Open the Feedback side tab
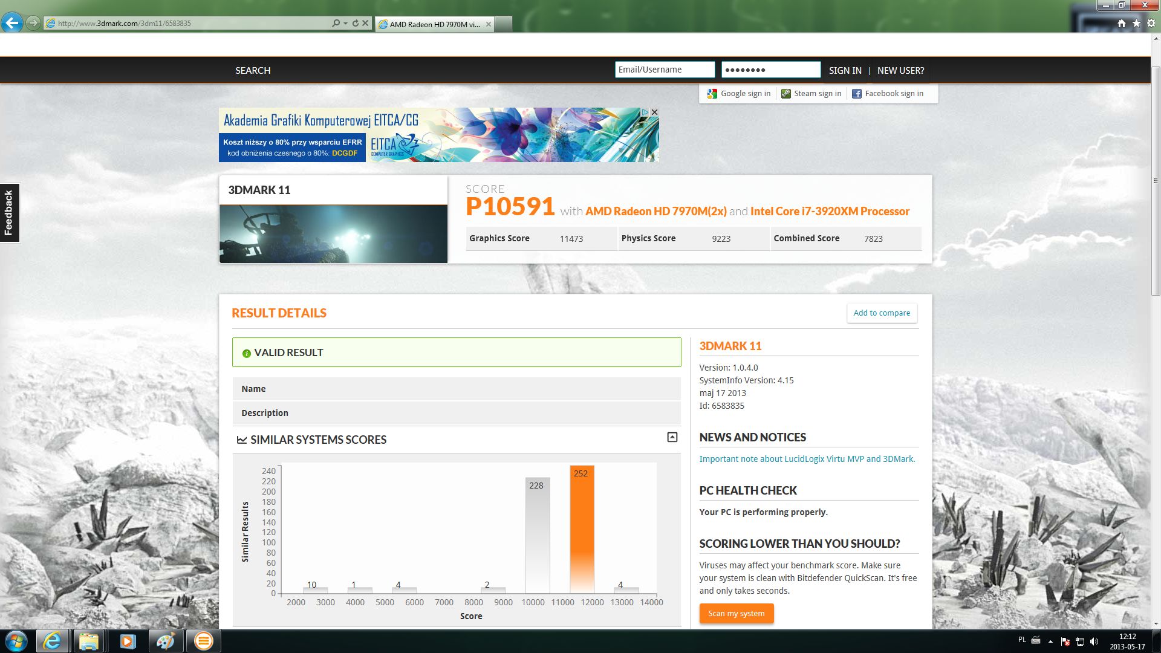Screen dimensions: 1161x653 pyautogui.click(x=10, y=213)
